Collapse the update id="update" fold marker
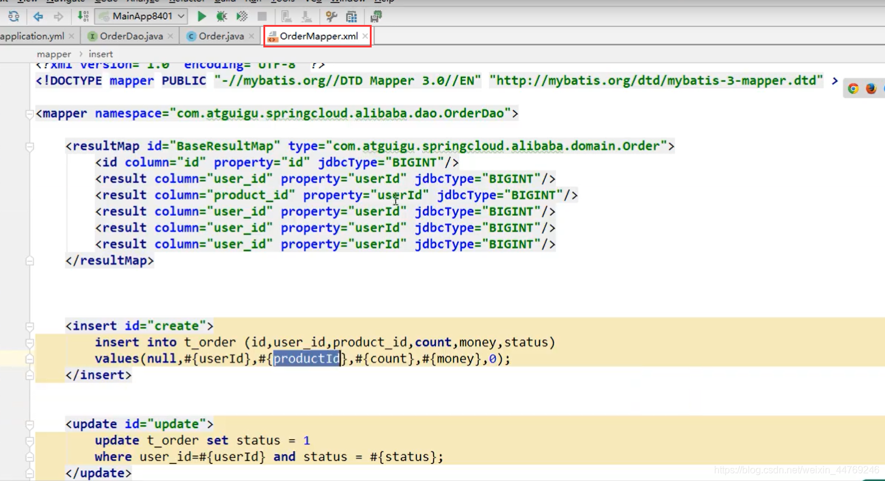This screenshot has height=481, width=885. click(29, 424)
